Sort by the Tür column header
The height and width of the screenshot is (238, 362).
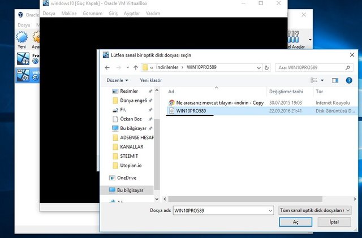pyautogui.click(x=319, y=92)
